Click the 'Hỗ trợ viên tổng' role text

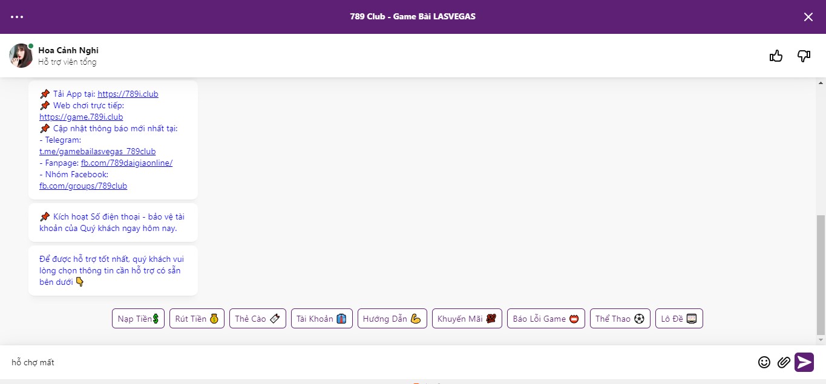67,62
